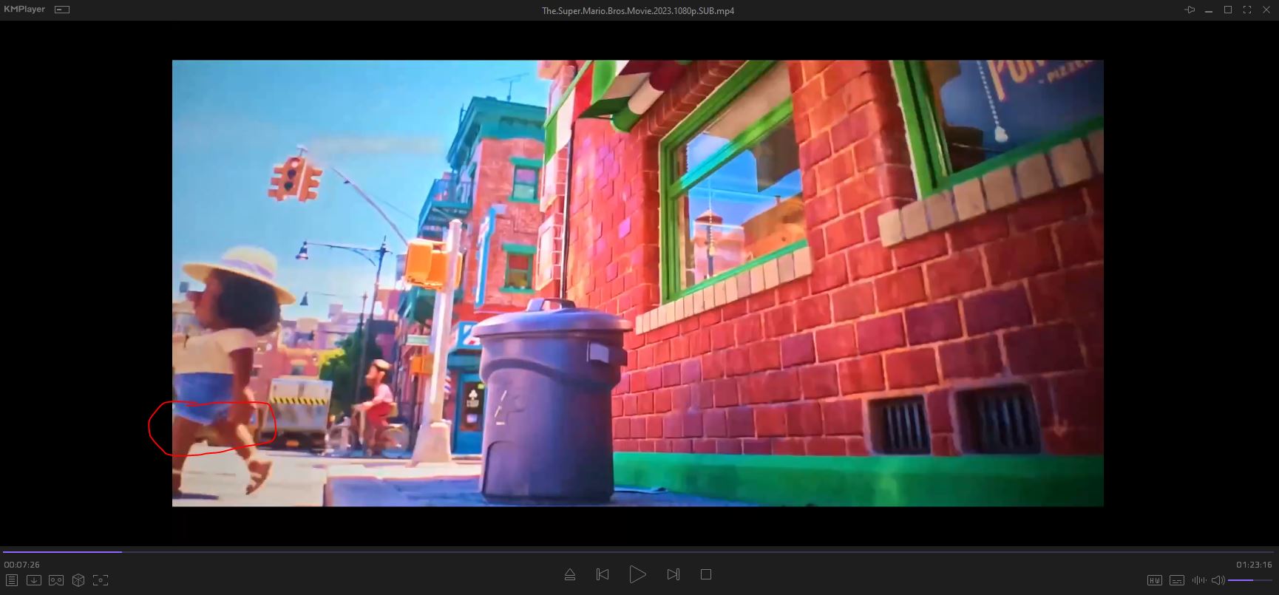Open file with the eject button
Image resolution: width=1279 pixels, height=595 pixels.
pyautogui.click(x=570, y=574)
